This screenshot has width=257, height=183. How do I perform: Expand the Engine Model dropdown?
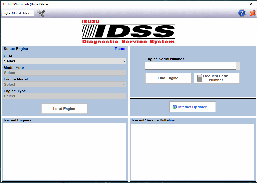click(x=64, y=84)
